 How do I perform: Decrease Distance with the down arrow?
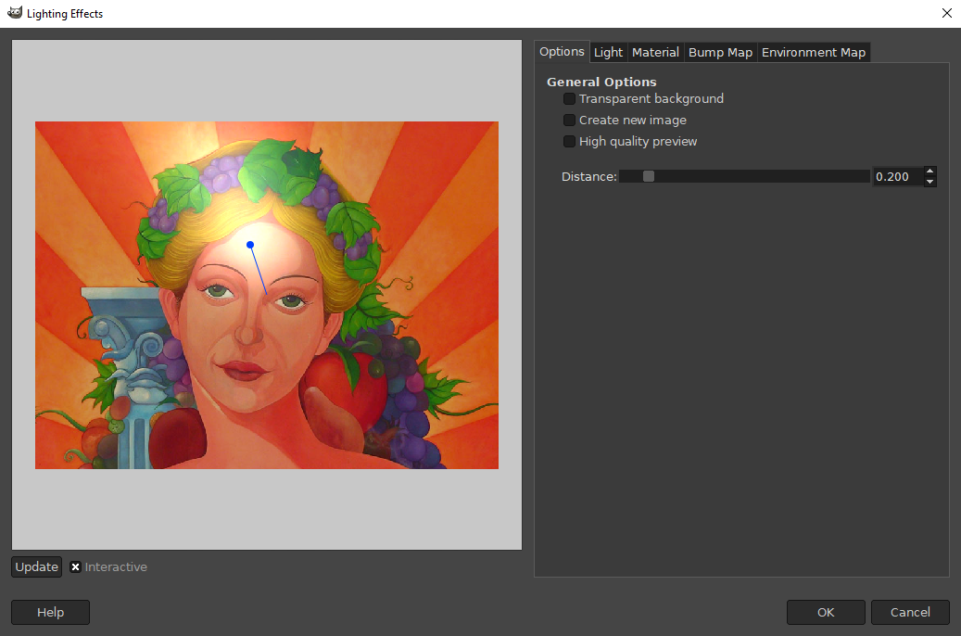pyautogui.click(x=929, y=182)
